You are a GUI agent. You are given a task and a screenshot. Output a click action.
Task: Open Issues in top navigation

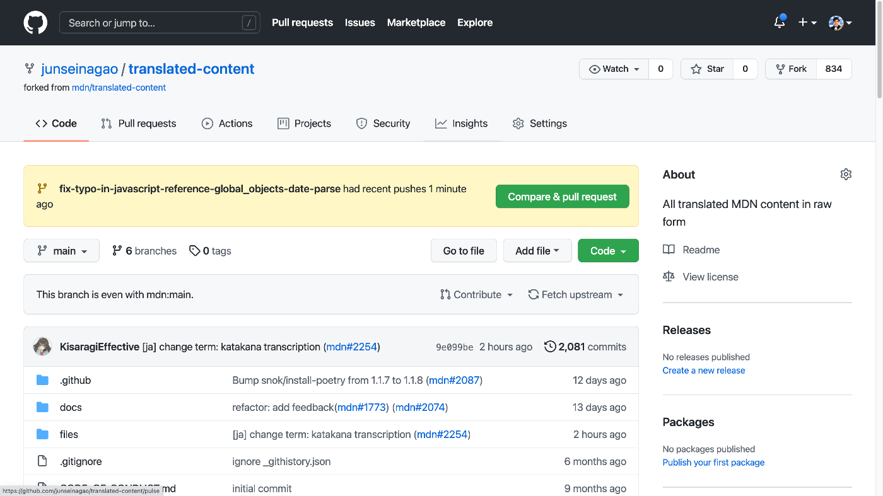pyautogui.click(x=360, y=23)
